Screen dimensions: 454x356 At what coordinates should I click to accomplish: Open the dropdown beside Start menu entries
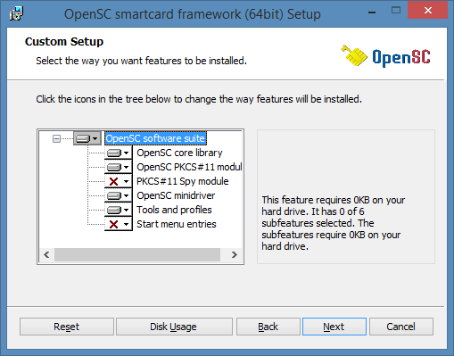coord(119,224)
